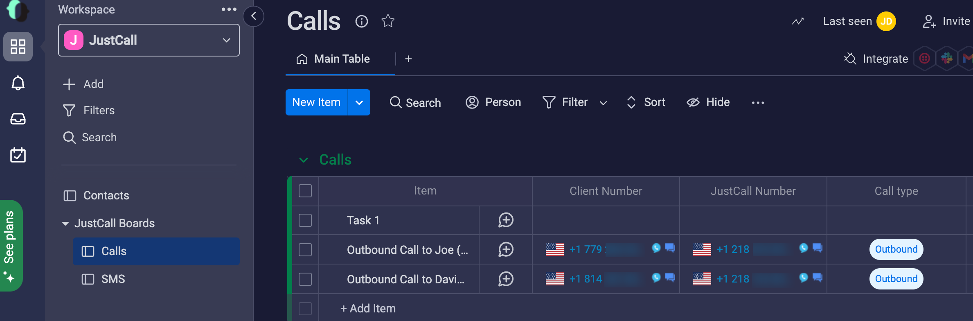973x321 pixels.
Task: Search the board from the toolbar
Action: 415,102
